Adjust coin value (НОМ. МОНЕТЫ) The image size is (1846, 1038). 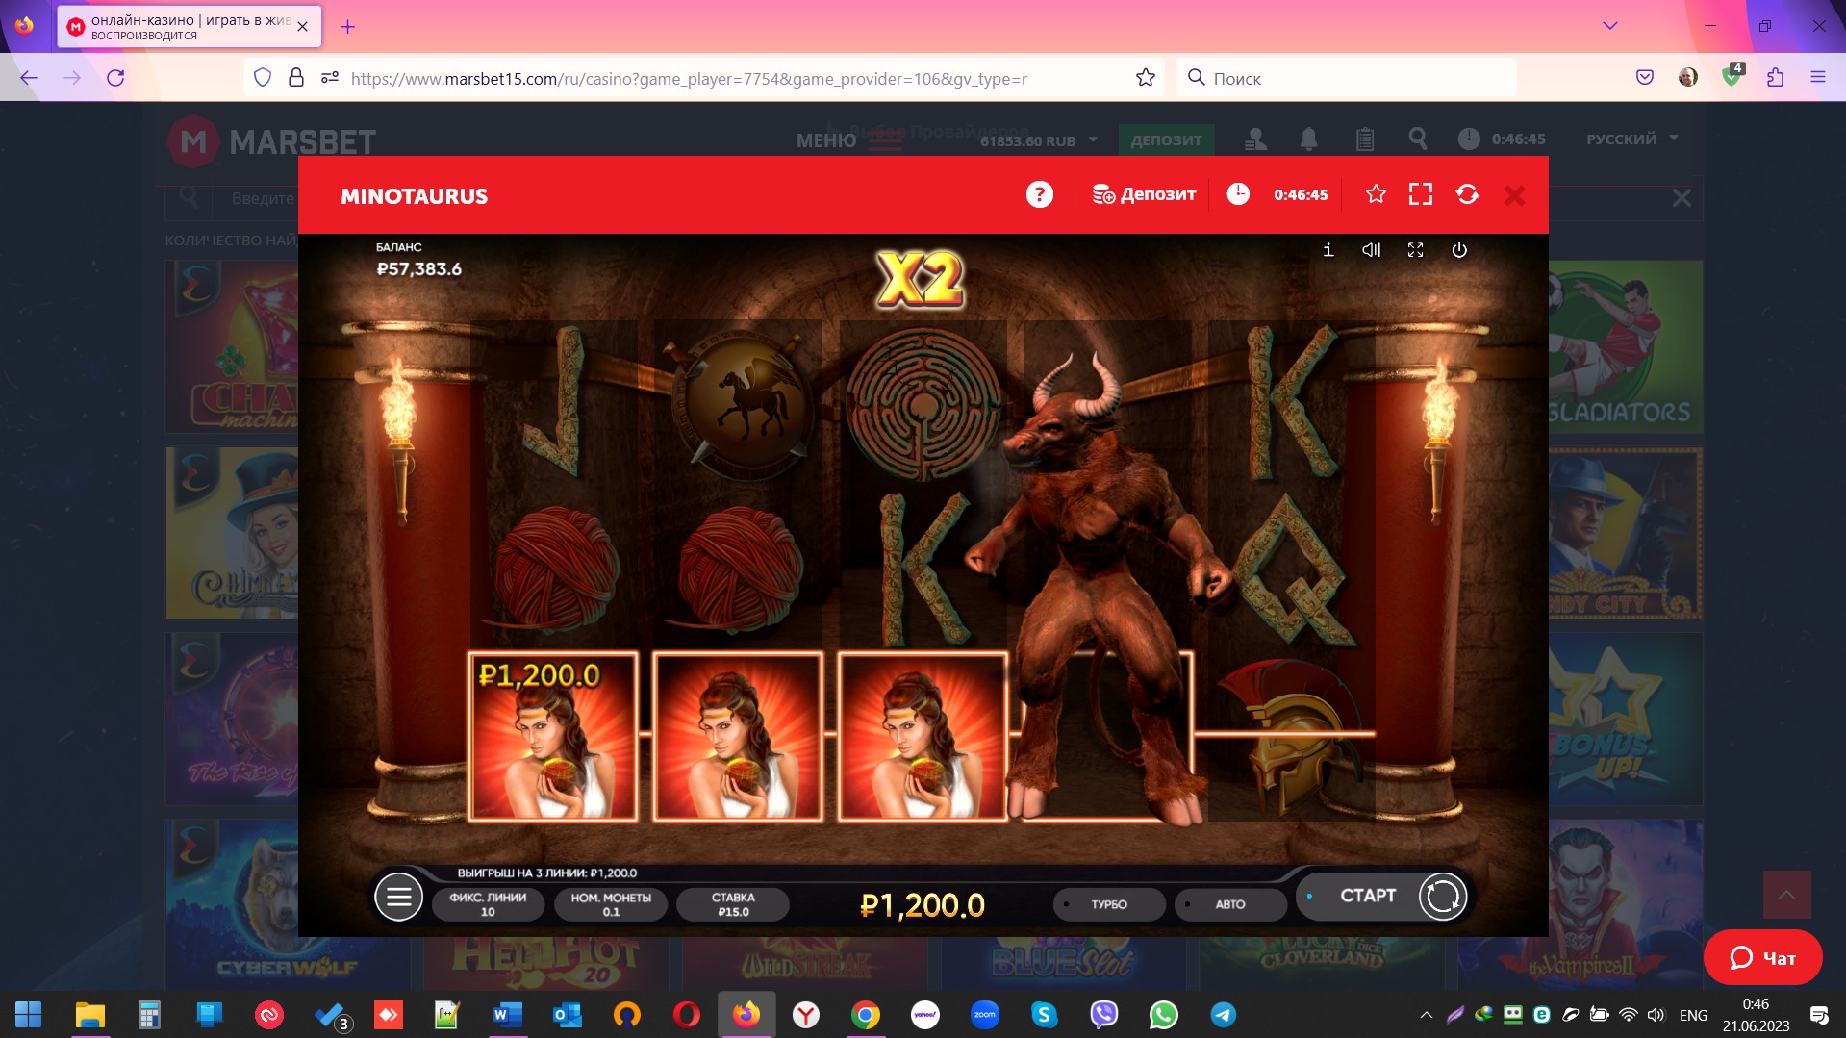pyautogui.click(x=611, y=904)
